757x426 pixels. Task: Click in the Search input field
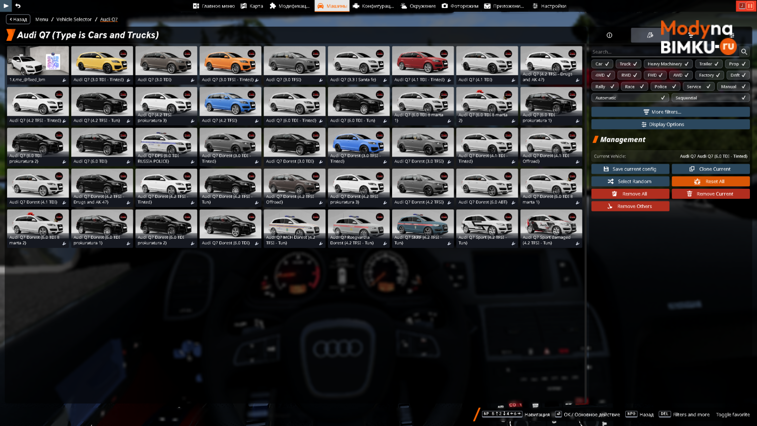665,52
